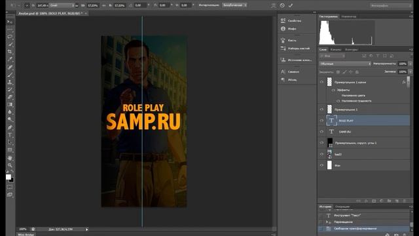Toggle the Эффекты visibility eye
Viewport: 419px width, 236px height.
333,90
